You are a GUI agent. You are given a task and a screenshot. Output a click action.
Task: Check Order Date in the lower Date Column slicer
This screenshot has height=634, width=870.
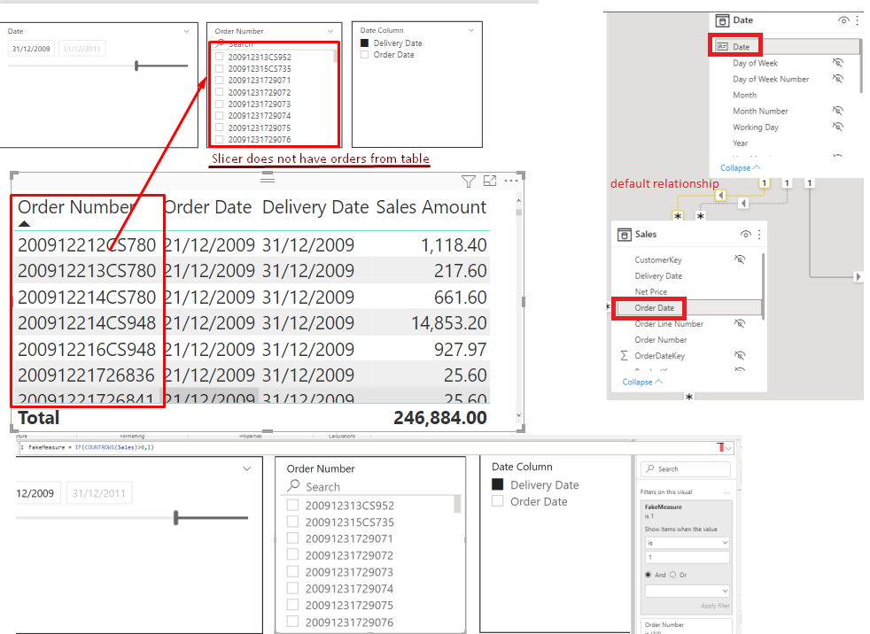[498, 501]
